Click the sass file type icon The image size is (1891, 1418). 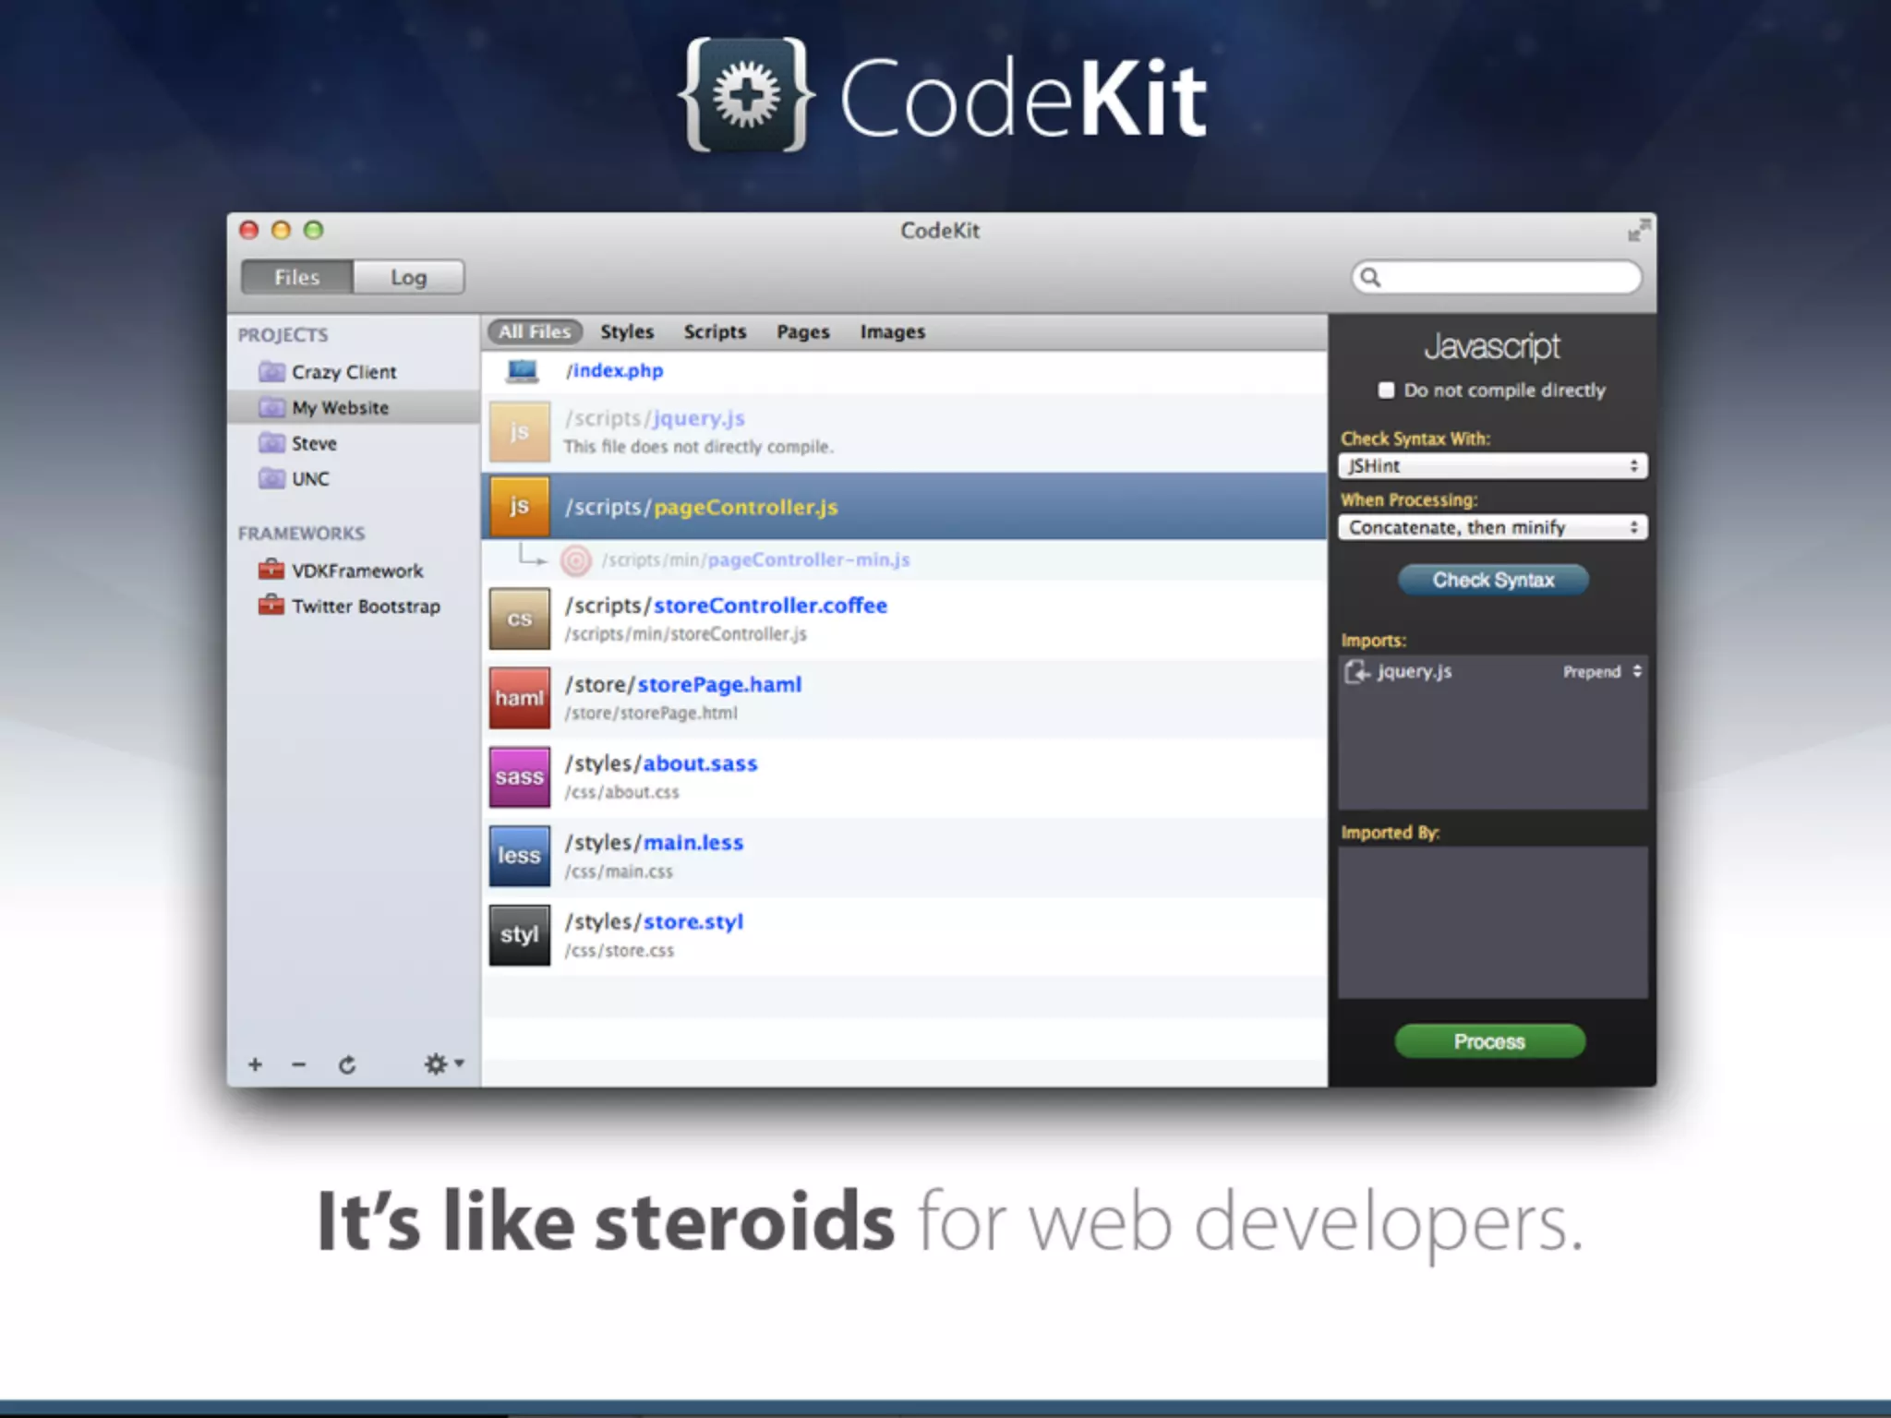click(519, 777)
